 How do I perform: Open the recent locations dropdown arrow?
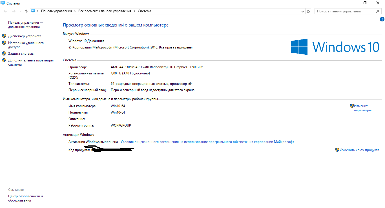[x=20, y=11]
